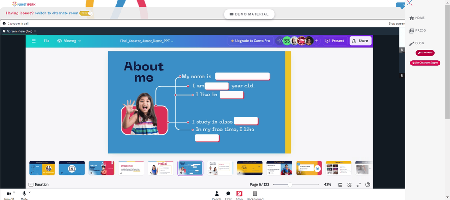Select slide 4 Welcome thumbnail
The image size is (450, 200).
131,168
